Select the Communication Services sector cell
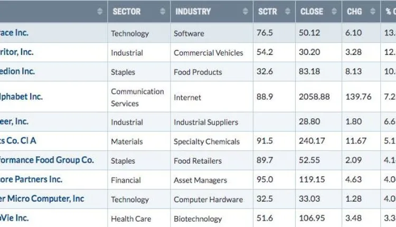396x227 pixels. click(x=137, y=97)
